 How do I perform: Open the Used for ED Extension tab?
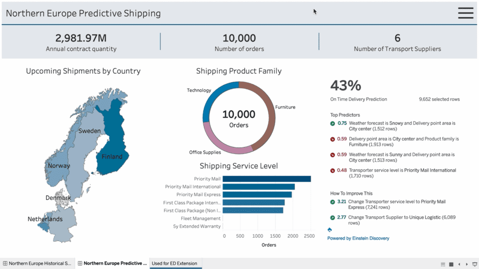[x=175, y=263]
